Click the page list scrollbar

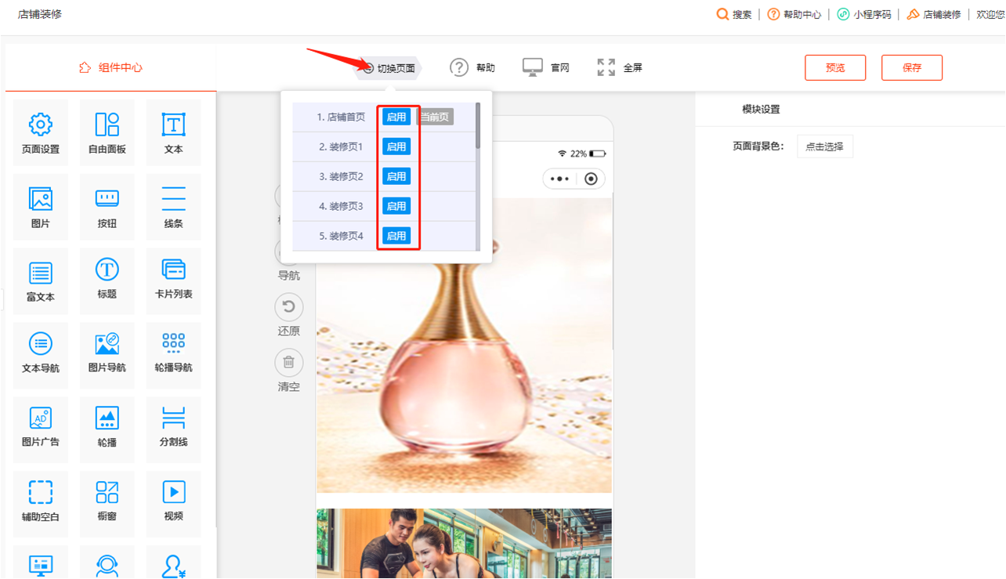pyautogui.click(x=478, y=125)
